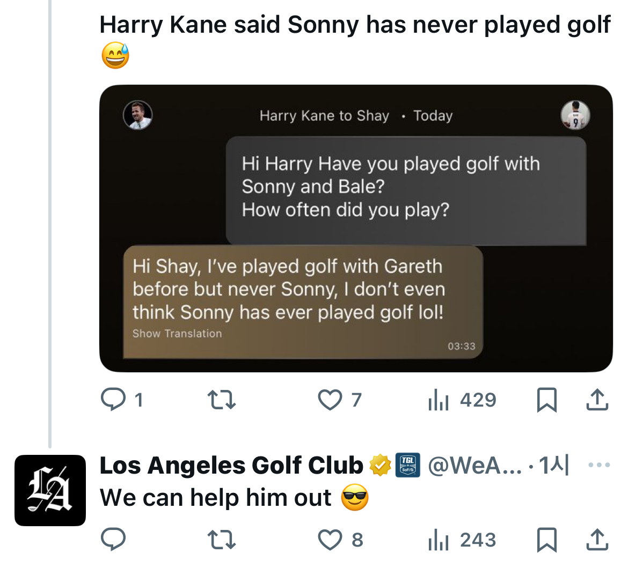
Task: Reply to Los Angeles Golf Club's tweet
Action: point(113,540)
